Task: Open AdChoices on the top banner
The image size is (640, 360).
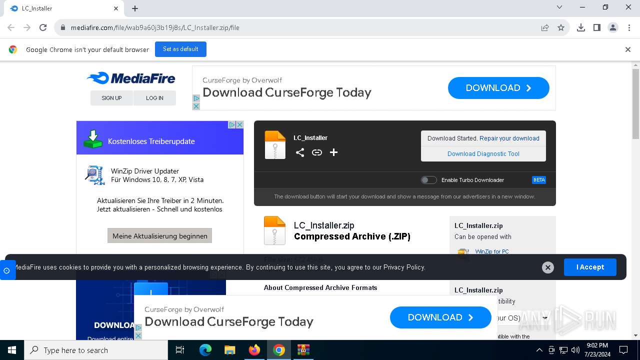Action: pyautogui.click(x=196, y=98)
